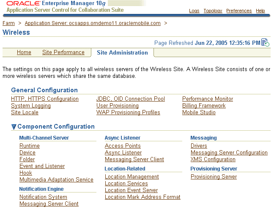Open Location Mark Address Format
Viewport: 274px width, 209px height.
click(x=142, y=197)
